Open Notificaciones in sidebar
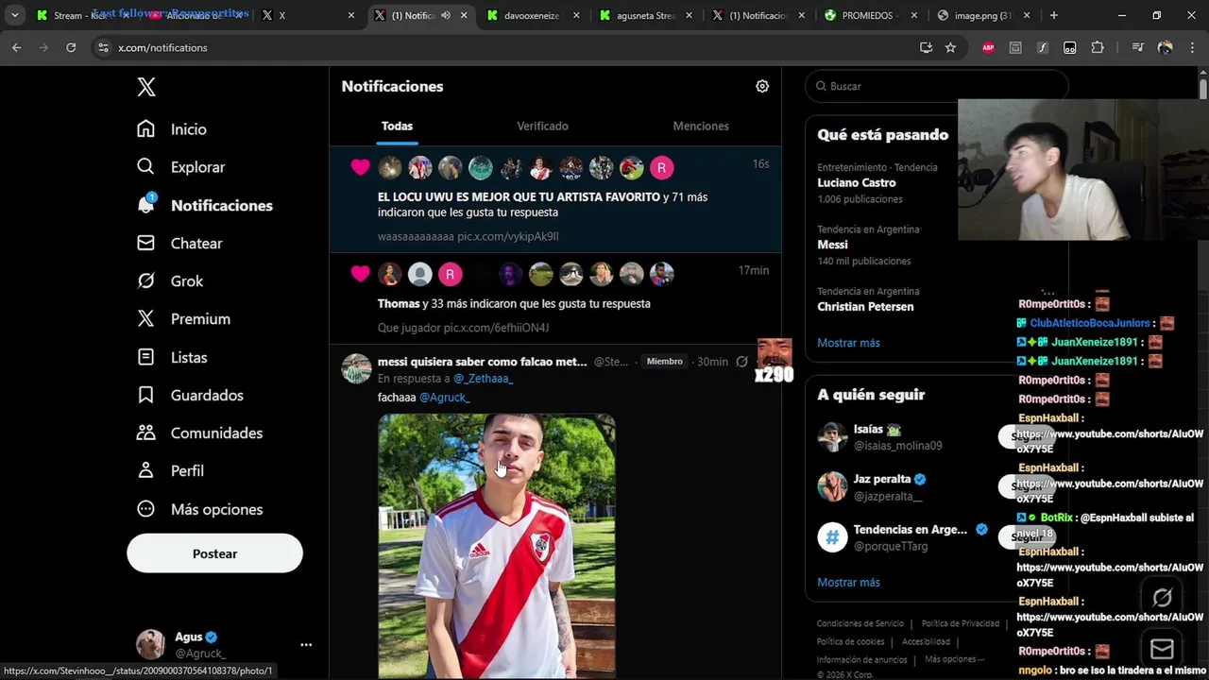Viewport: 1209px width, 680px height. pyautogui.click(x=204, y=205)
